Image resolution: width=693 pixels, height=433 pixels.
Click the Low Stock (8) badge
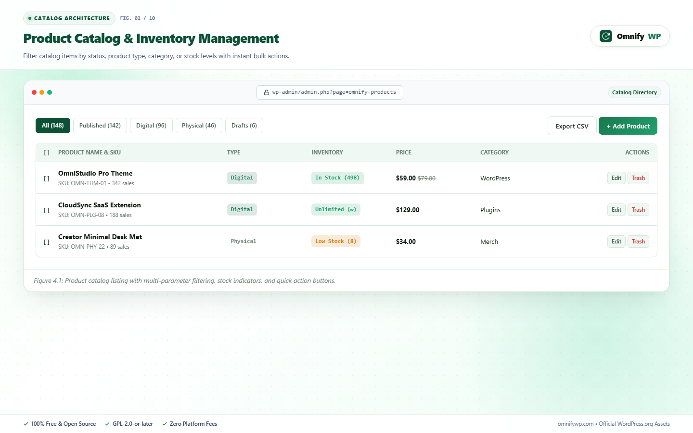tap(336, 242)
